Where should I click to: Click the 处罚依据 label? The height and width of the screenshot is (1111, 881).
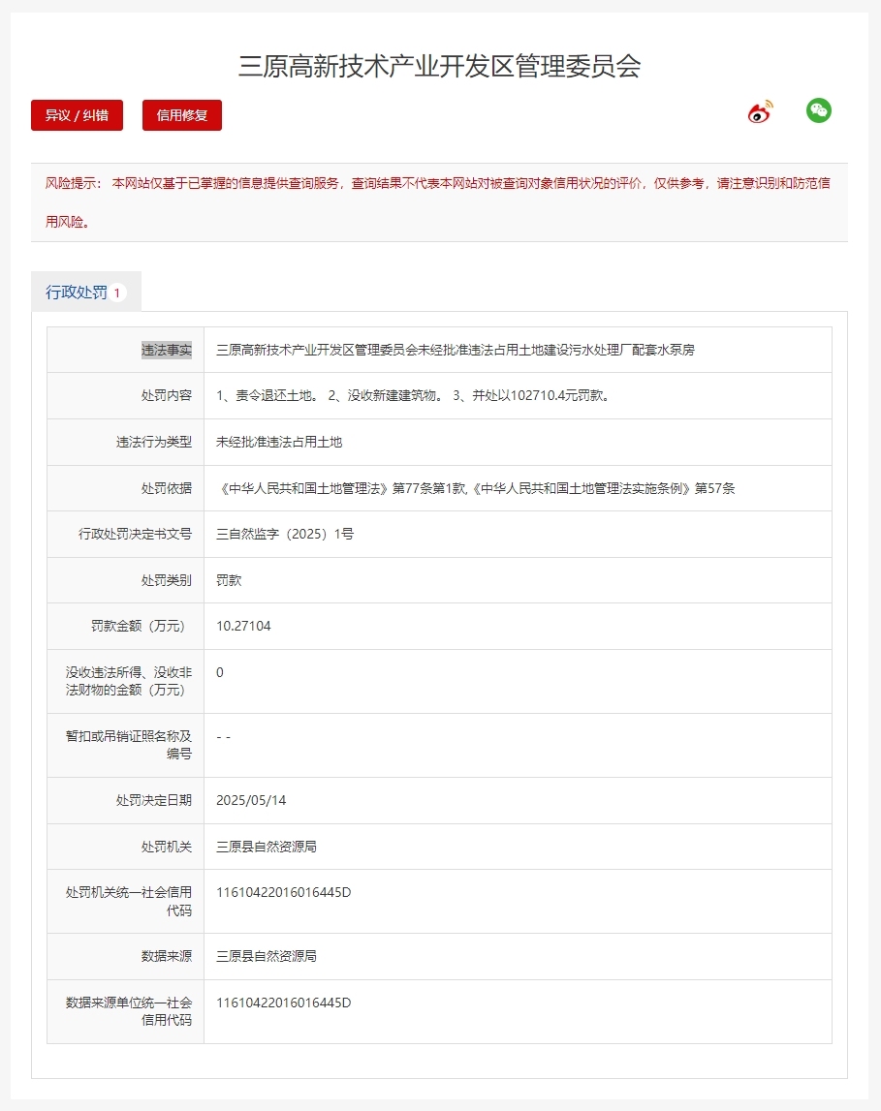(166, 488)
